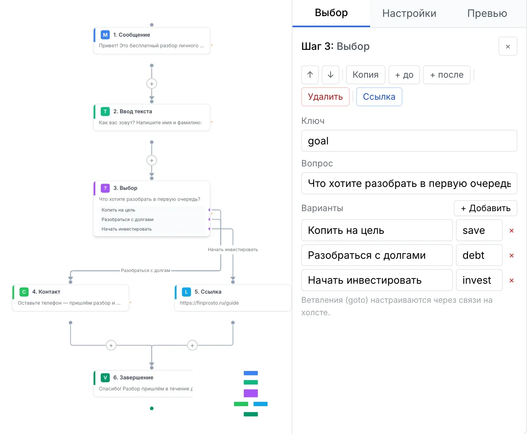This screenshot has width=527, height=434.
Task: Switch to the Настройки tab
Action: [x=409, y=14]
